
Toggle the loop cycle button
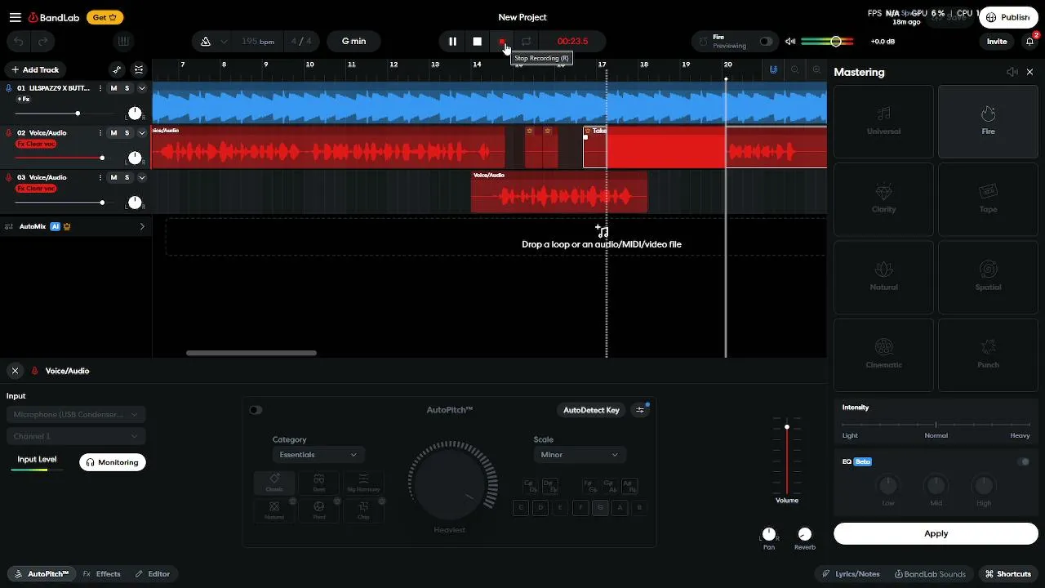coord(527,42)
